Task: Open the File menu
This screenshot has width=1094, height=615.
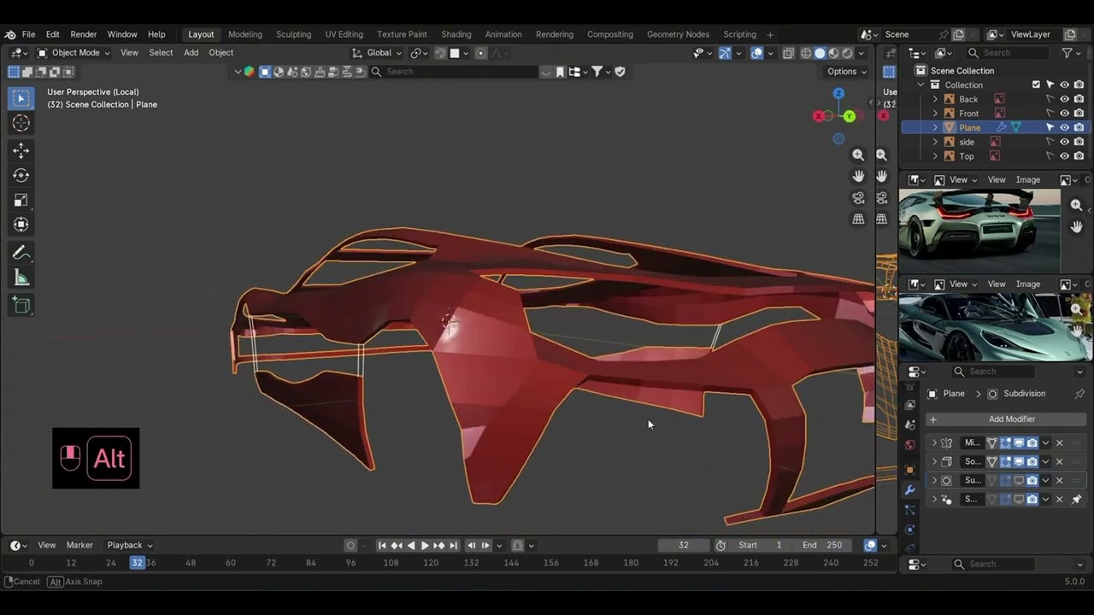Action: pos(28,34)
